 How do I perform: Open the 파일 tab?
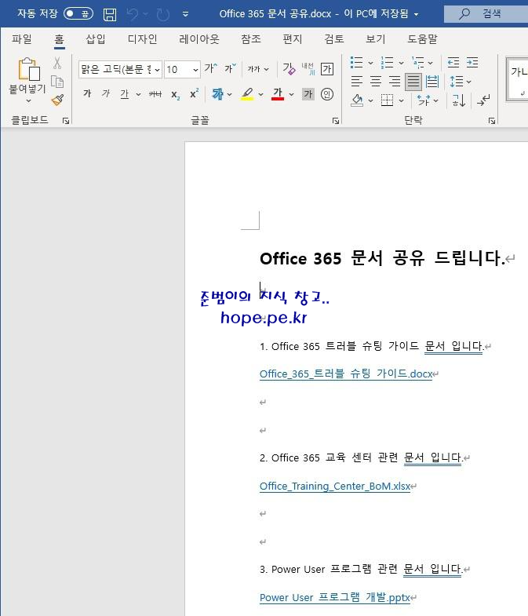tap(22, 39)
